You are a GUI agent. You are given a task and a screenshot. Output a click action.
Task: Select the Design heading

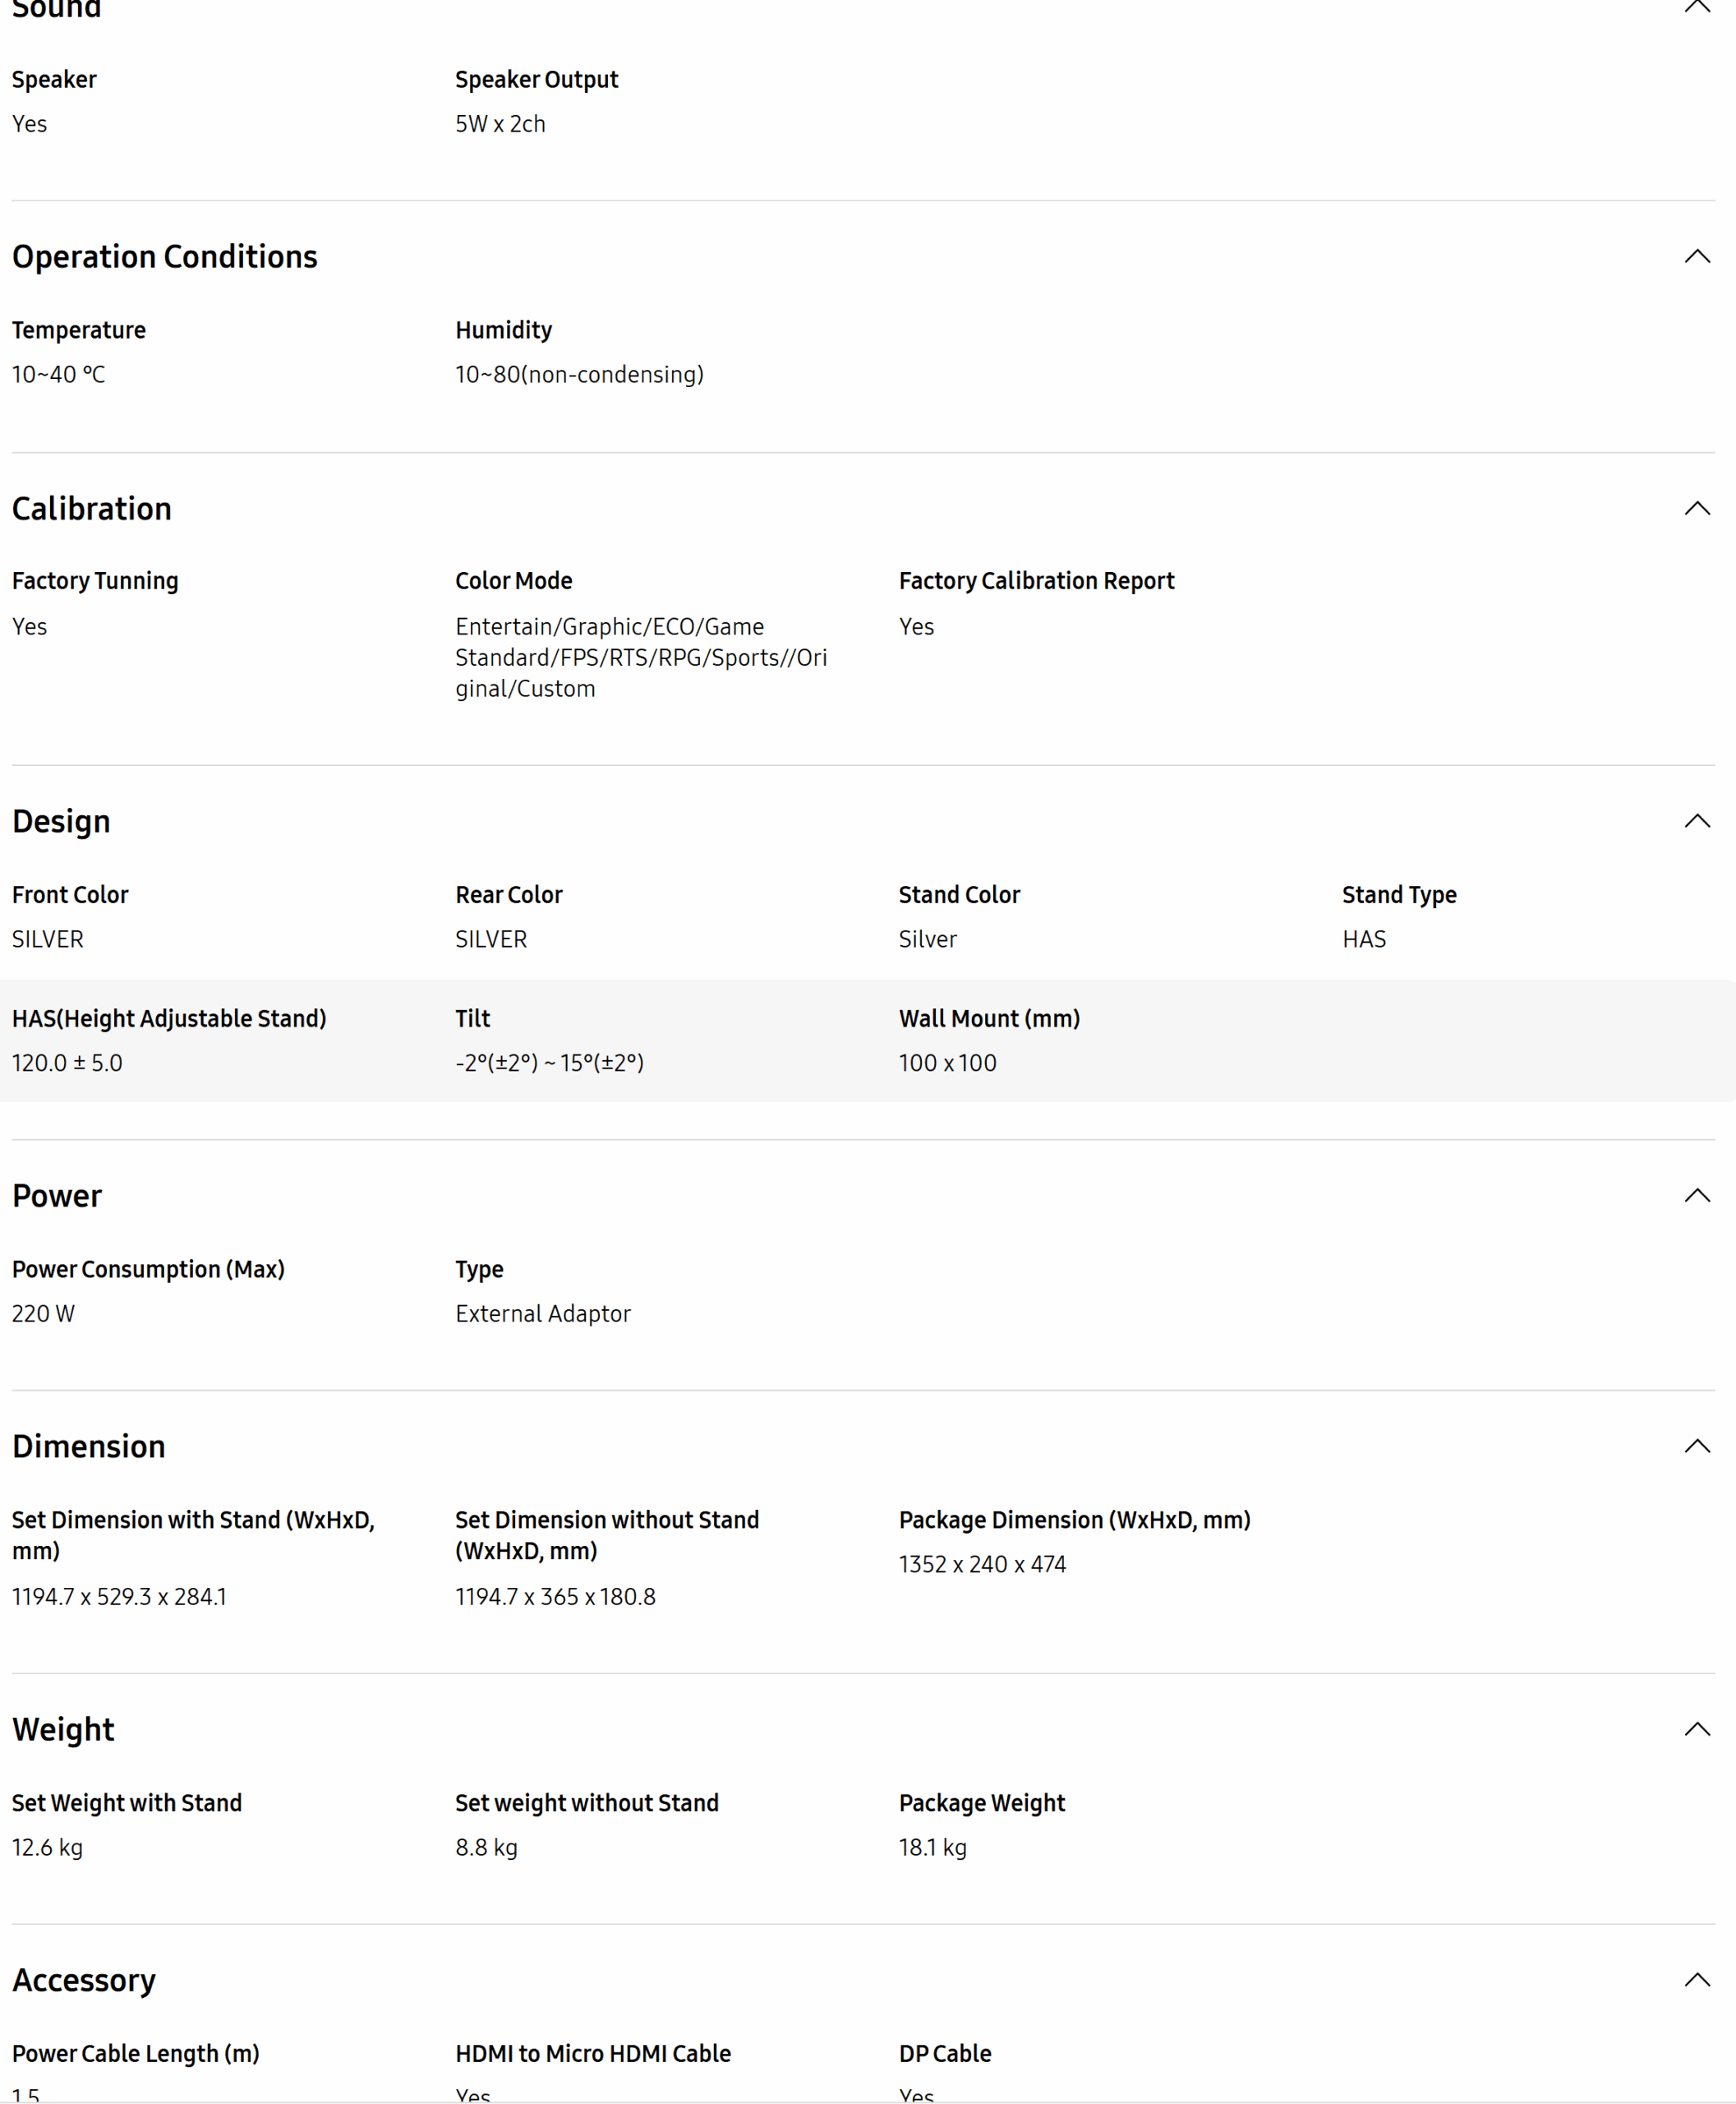[x=61, y=820]
